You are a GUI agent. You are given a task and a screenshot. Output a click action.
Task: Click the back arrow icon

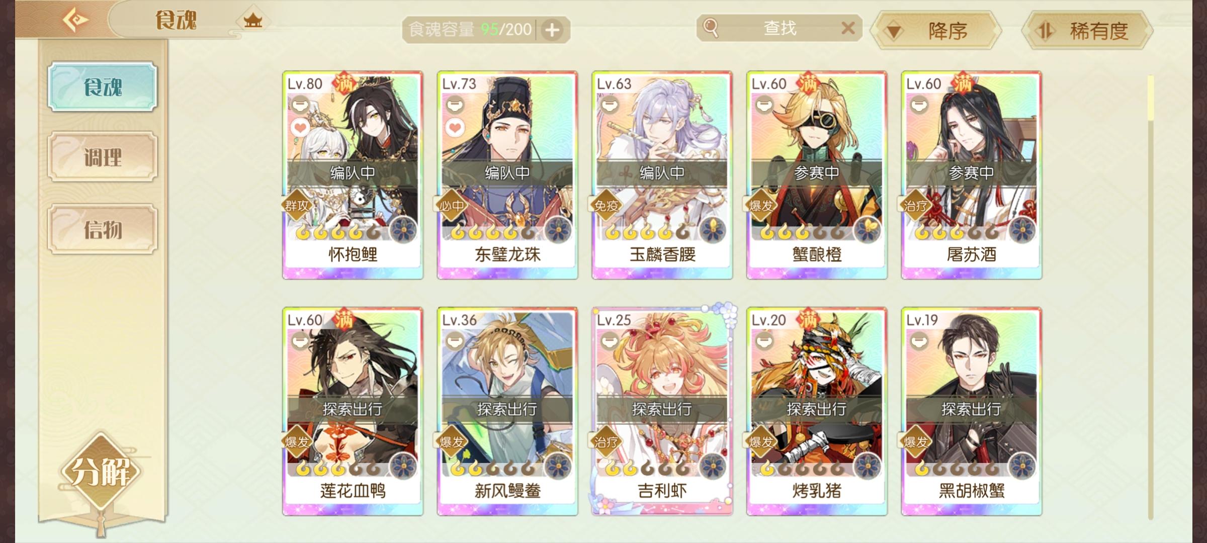[x=75, y=20]
